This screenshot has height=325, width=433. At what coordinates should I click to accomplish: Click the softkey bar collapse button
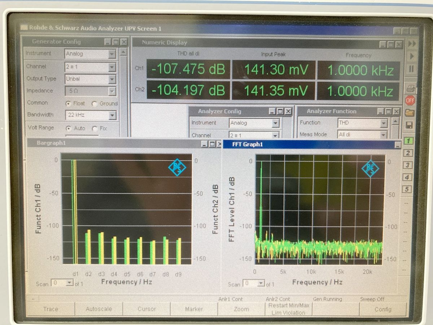[33, 299]
